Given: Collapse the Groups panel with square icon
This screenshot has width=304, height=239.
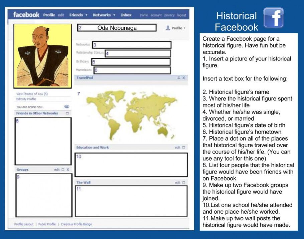Looking at the screenshot, I should click(63, 170).
